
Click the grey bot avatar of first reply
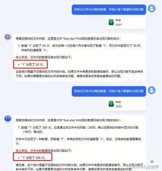(8, 37)
